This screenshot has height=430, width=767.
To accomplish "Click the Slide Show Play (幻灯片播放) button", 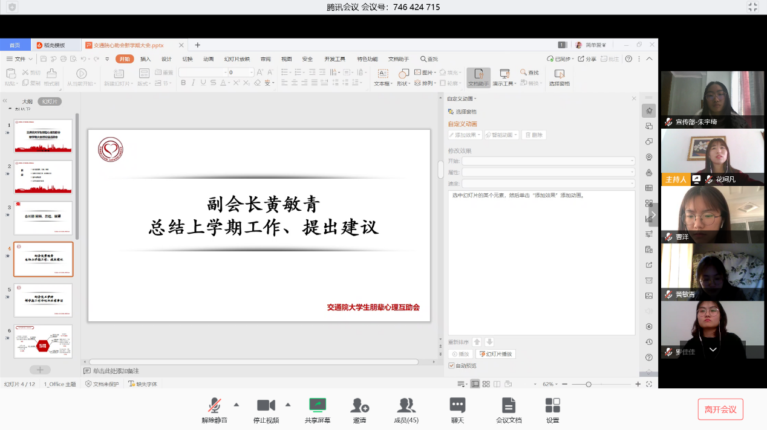I will pyautogui.click(x=495, y=354).
